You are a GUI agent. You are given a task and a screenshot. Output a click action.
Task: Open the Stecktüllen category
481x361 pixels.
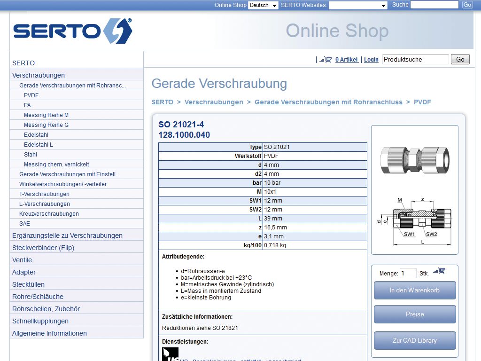[28, 284]
